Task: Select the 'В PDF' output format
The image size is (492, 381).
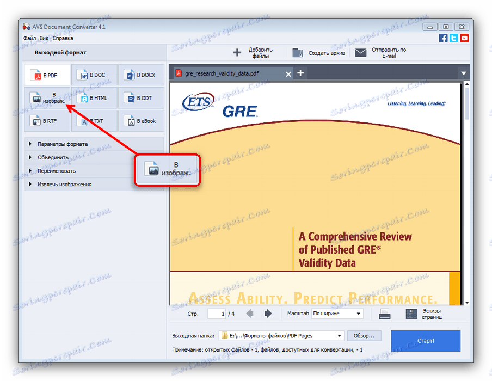Action: click(x=47, y=75)
